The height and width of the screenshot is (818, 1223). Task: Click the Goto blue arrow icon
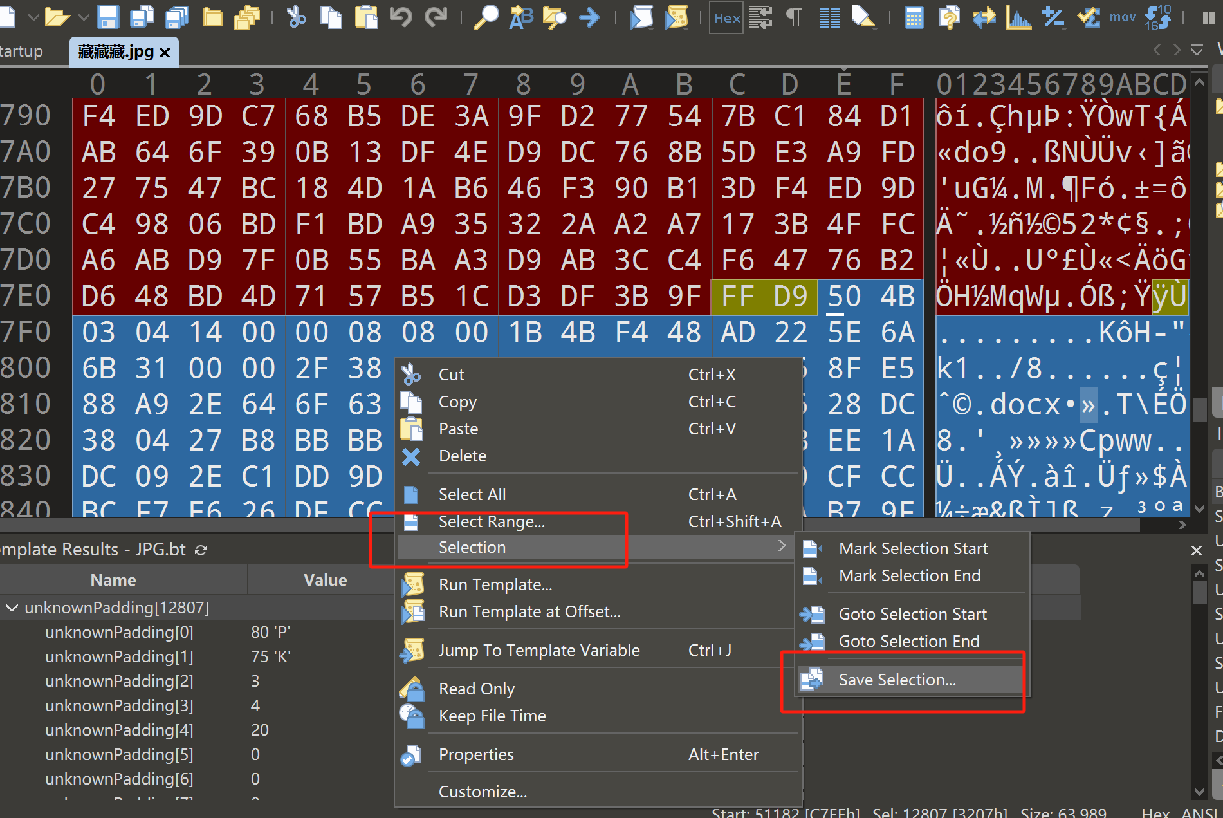tap(589, 17)
